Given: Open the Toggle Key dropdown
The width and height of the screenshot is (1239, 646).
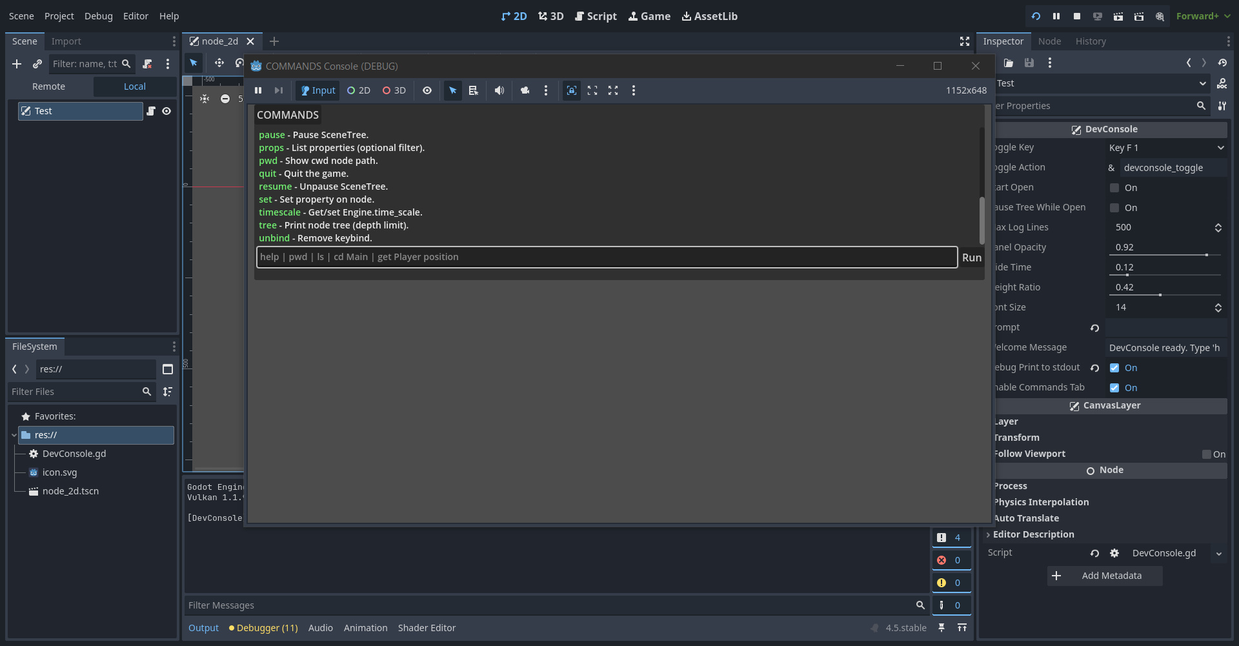Looking at the screenshot, I should point(1166,148).
